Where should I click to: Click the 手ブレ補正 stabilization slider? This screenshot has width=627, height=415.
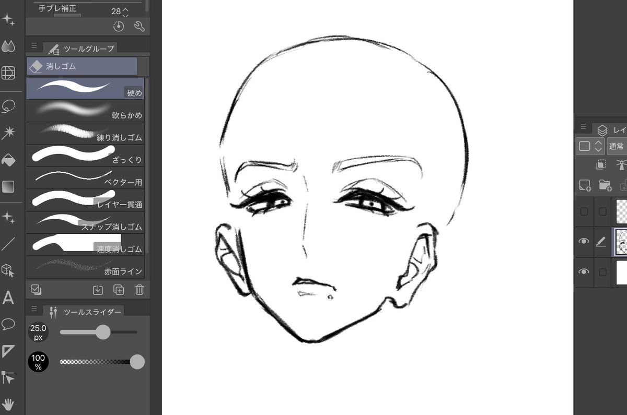pos(67,15)
